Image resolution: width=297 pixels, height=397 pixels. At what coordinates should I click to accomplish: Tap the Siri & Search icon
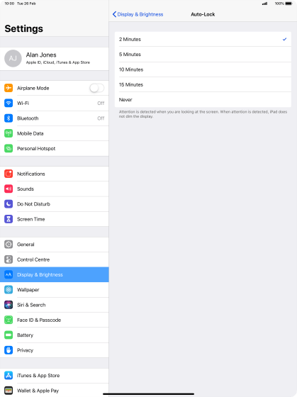(9, 305)
